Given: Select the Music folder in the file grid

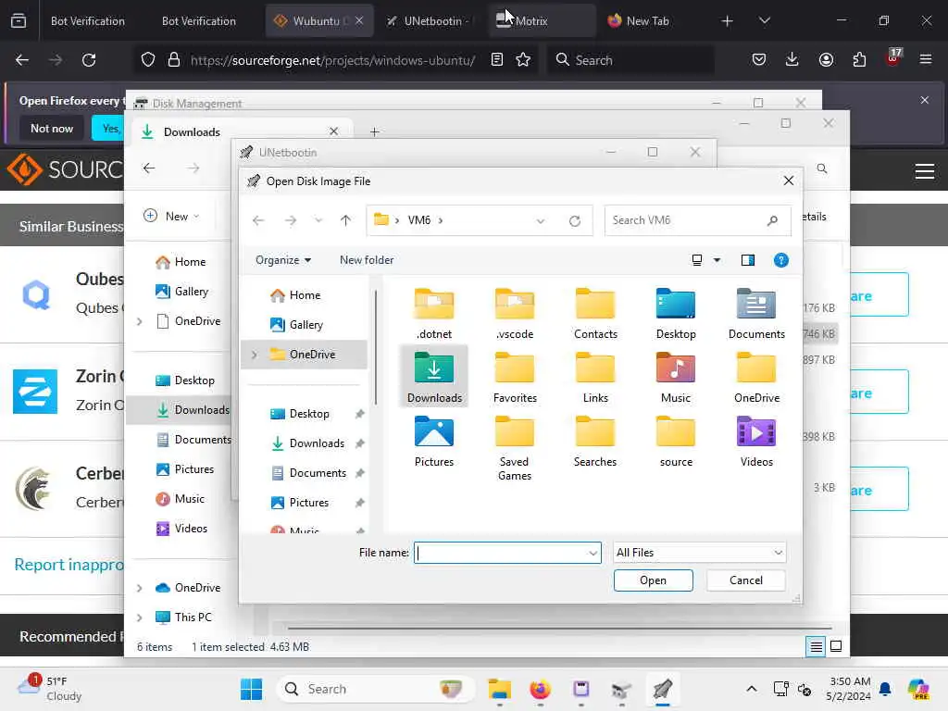Looking at the screenshot, I should pos(675,377).
